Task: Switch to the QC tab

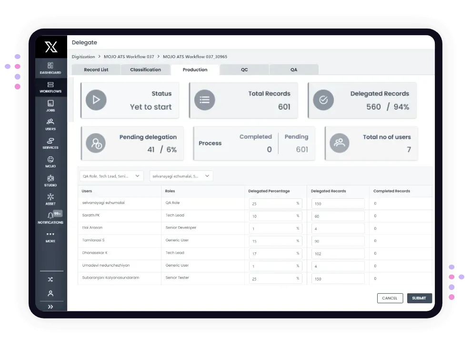Action: [x=244, y=69]
